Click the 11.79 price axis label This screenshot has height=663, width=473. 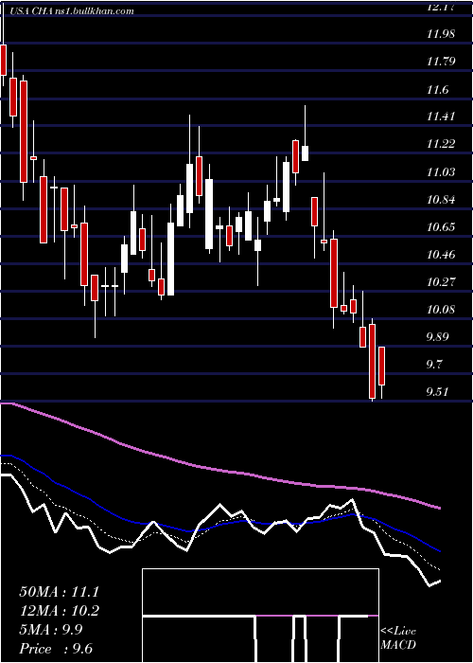(x=441, y=62)
